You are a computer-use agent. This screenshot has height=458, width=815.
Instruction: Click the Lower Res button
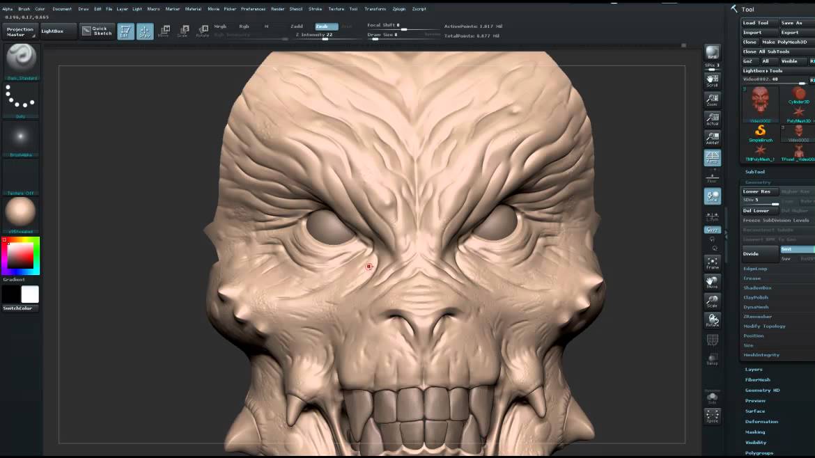pos(759,191)
